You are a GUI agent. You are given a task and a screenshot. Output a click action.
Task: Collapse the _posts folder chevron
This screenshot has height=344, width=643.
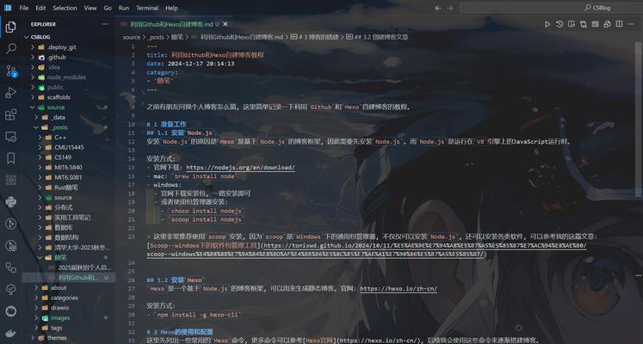(36, 127)
